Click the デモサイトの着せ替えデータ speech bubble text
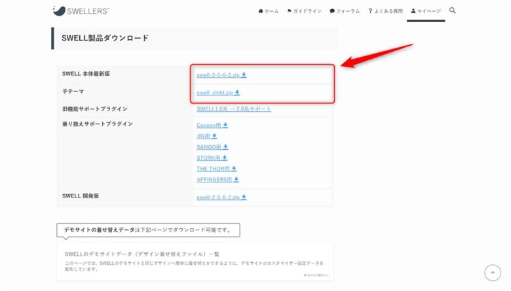Image resolution: width=511 pixels, height=291 pixels. pyautogui.click(x=148, y=230)
